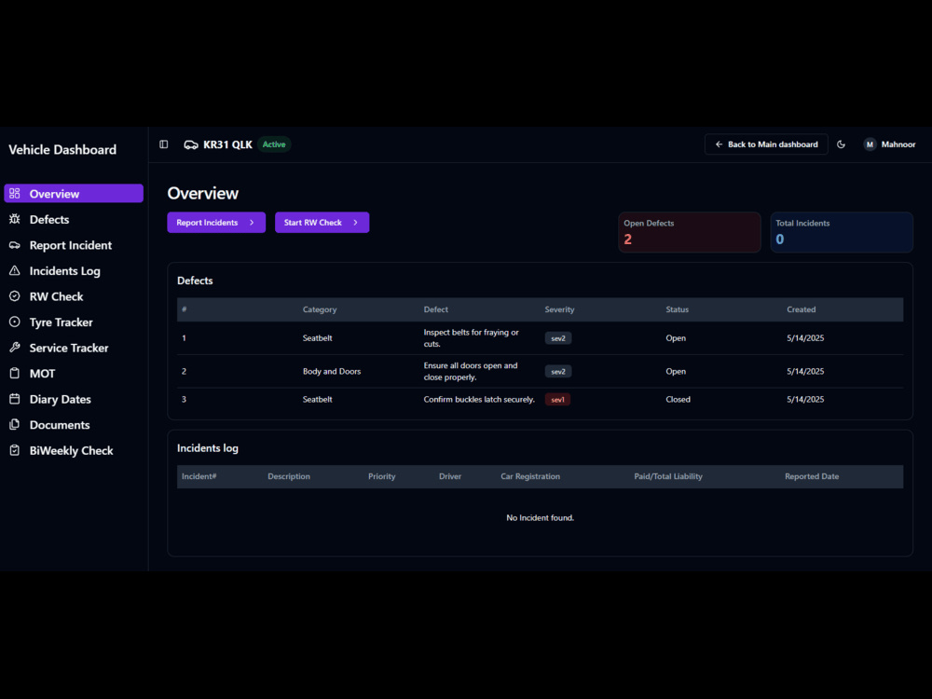Viewport: 932px width, 699px height.
Task: Click the Car Registration column header
Action: coord(530,476)
